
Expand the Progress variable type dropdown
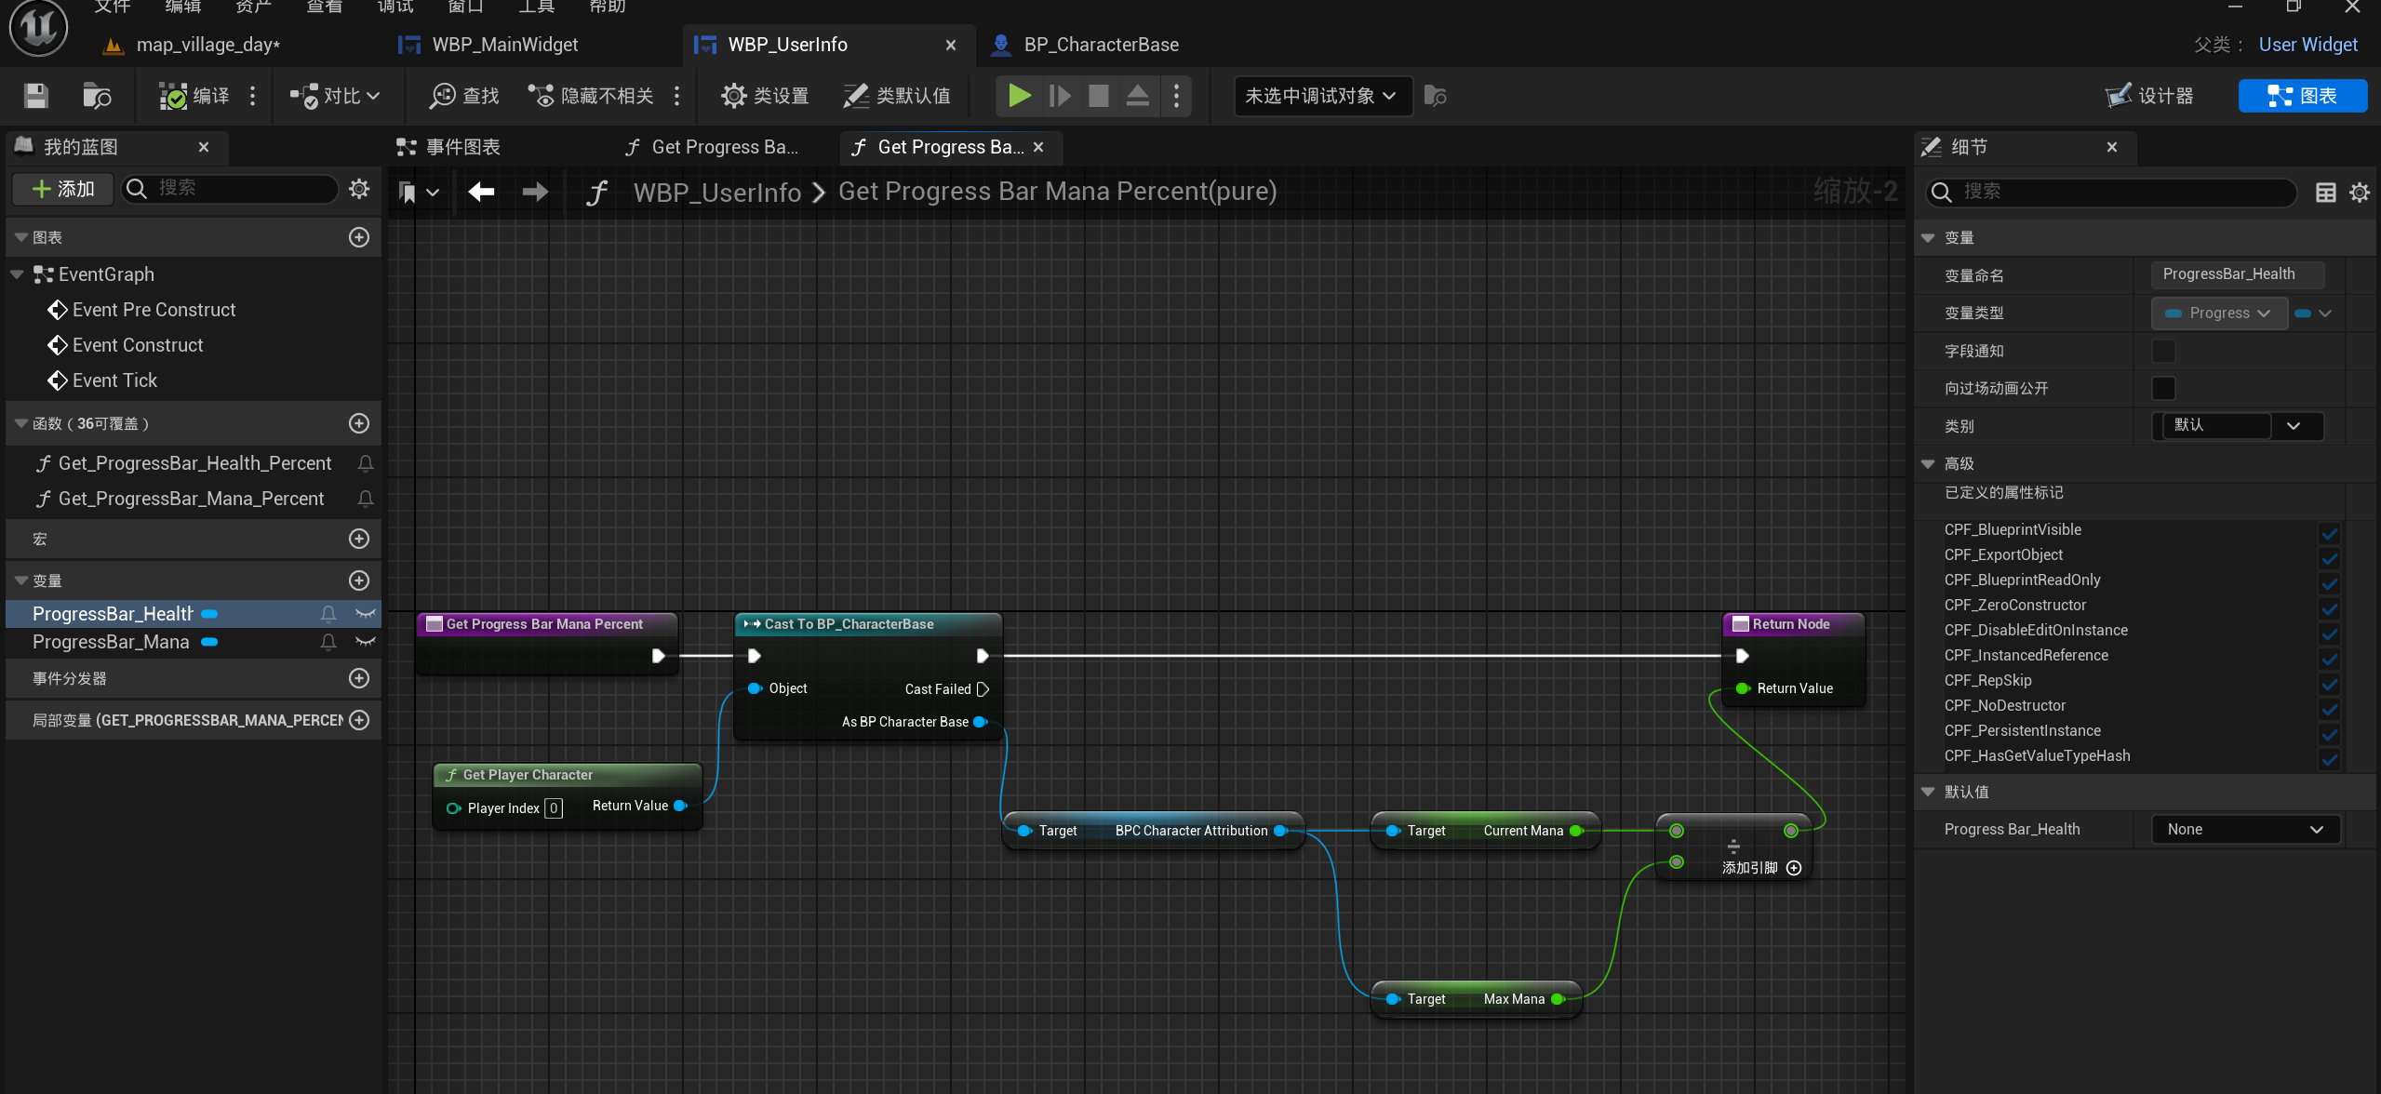coord(2219,314)
